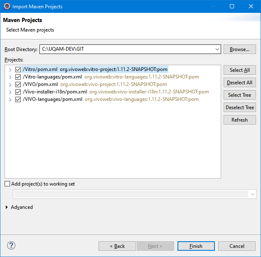Click Finish to import projects
This screenshot has width=261, height=257.
pyautogui.click(x=196, y=246)
